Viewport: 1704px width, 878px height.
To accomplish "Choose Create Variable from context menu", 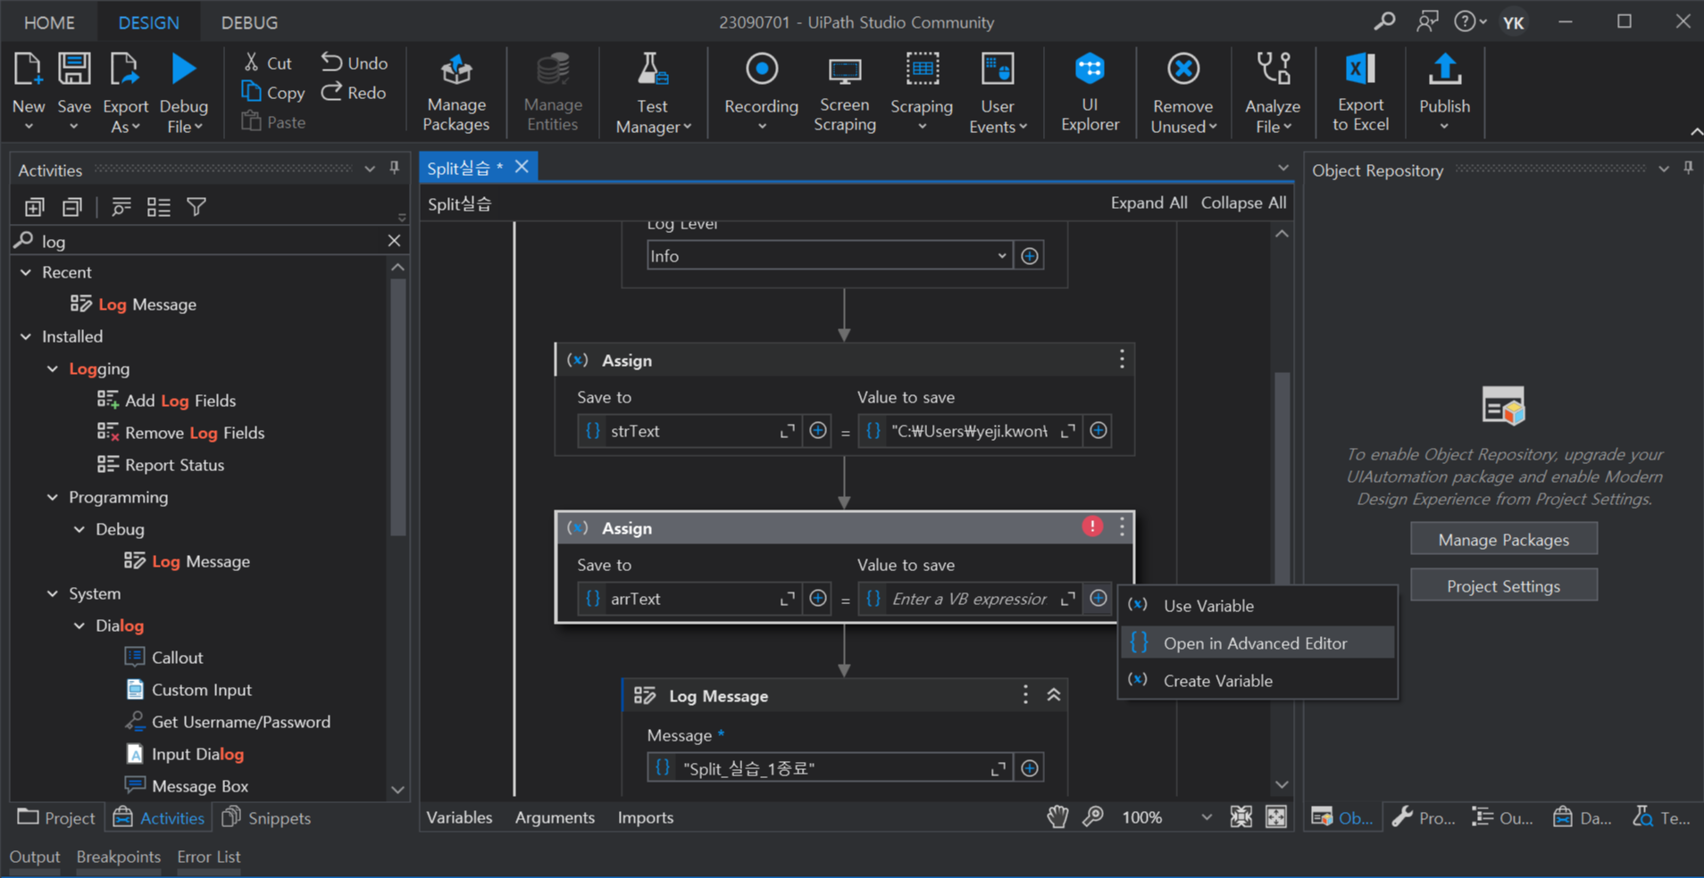I will tap(1257, 681).
